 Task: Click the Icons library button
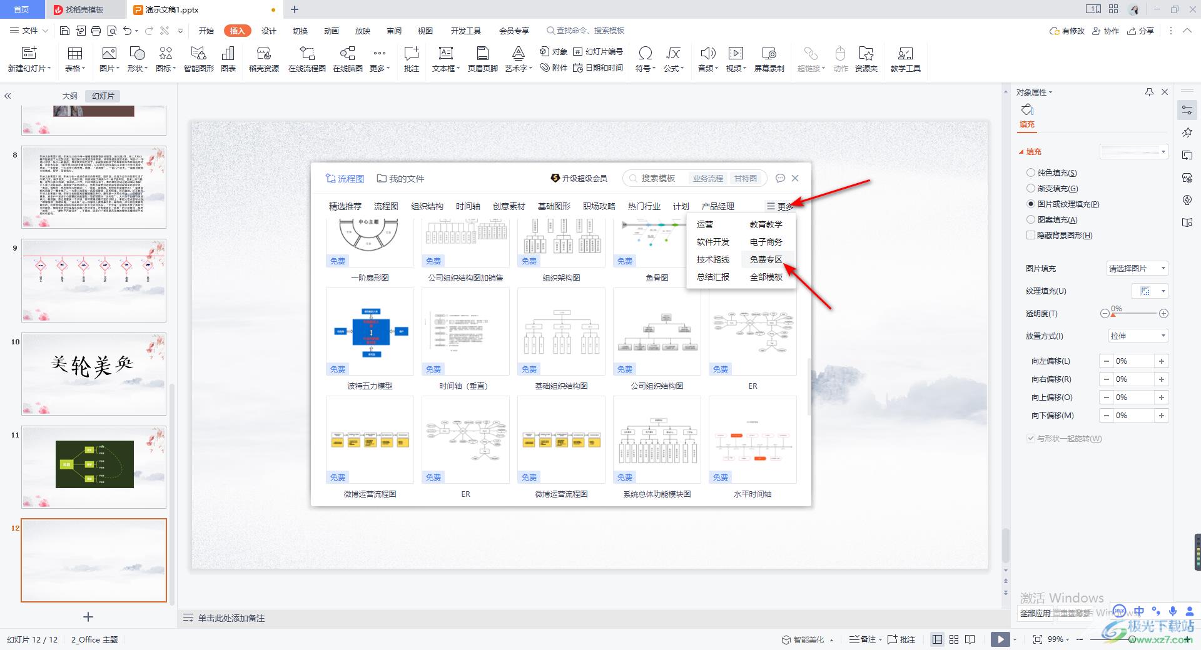pos(166,53)
